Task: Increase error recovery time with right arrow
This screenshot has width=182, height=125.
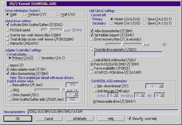Action: point(147,44)
